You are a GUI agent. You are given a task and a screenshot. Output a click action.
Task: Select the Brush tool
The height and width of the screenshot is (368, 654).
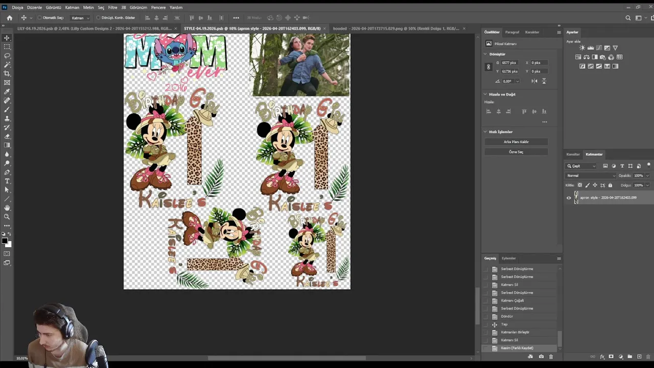[7, 109]
